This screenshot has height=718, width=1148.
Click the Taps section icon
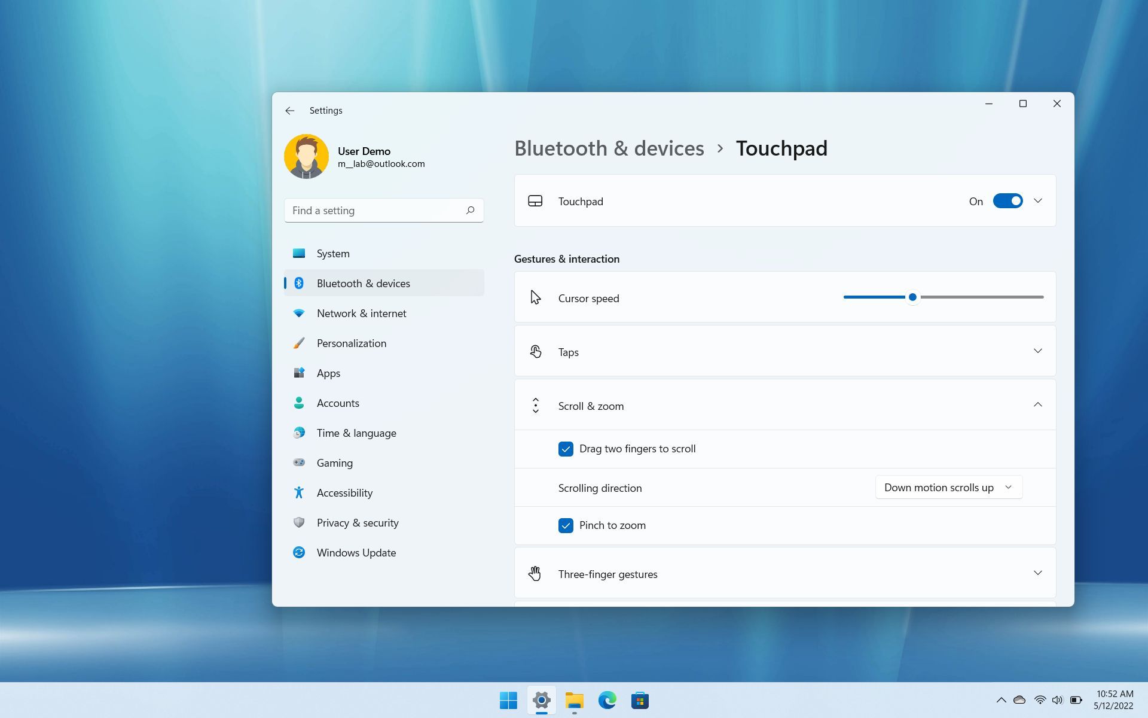535,351
